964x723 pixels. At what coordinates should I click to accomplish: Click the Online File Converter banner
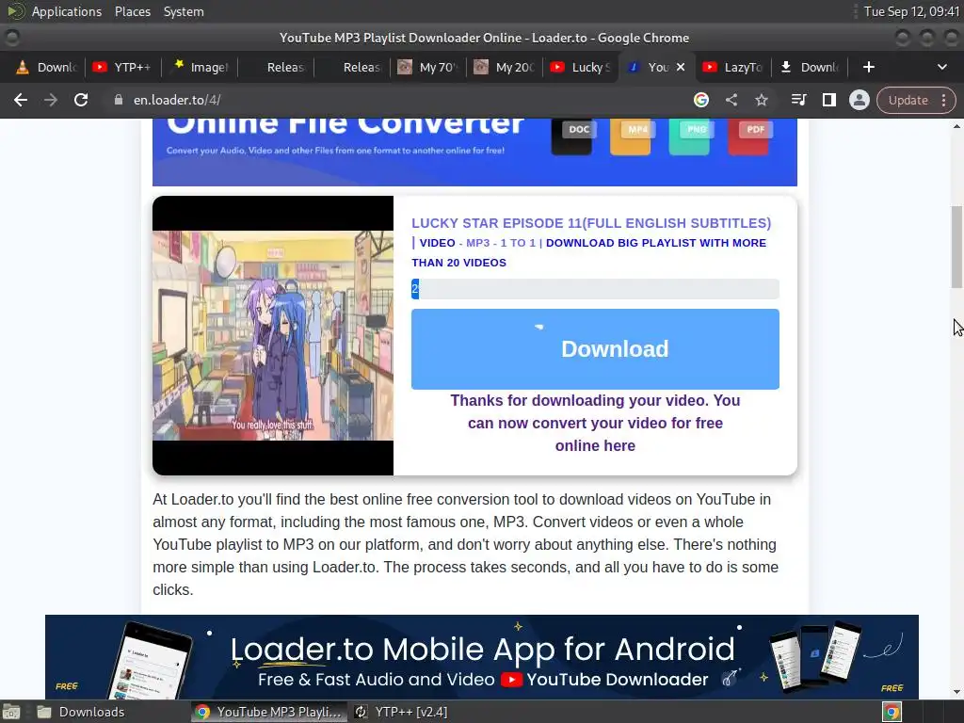pos(474,152)
